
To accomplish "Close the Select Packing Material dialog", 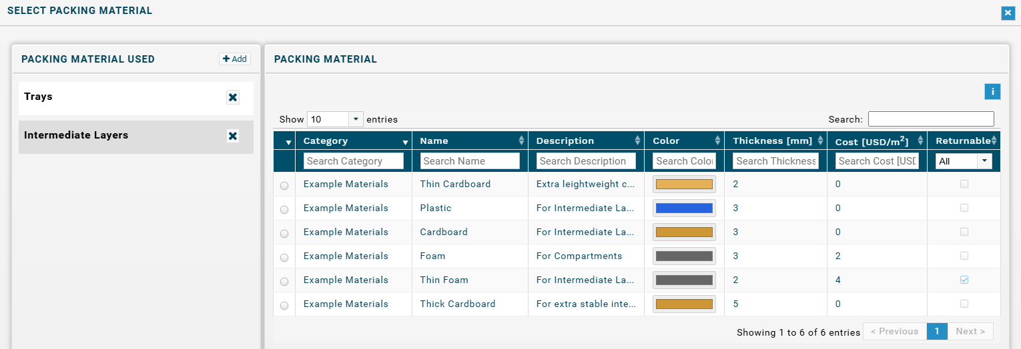I will tap(1008, 13).
